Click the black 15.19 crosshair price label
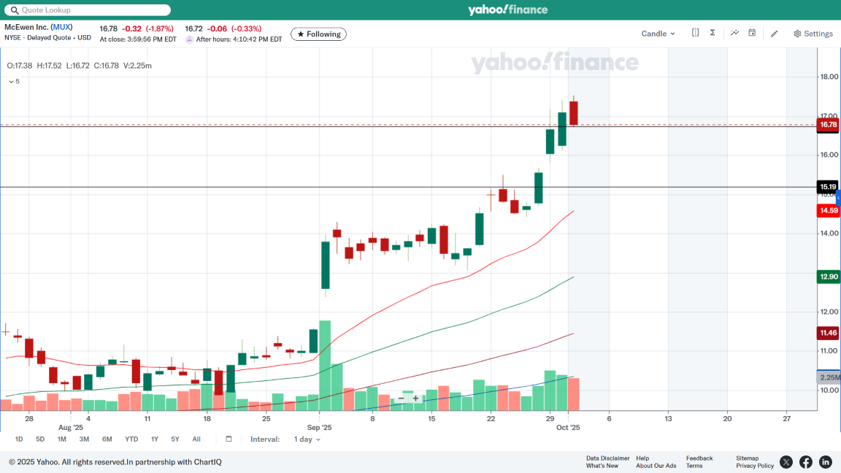Screen dimensions: 841x473 click(x=828, y=187)
